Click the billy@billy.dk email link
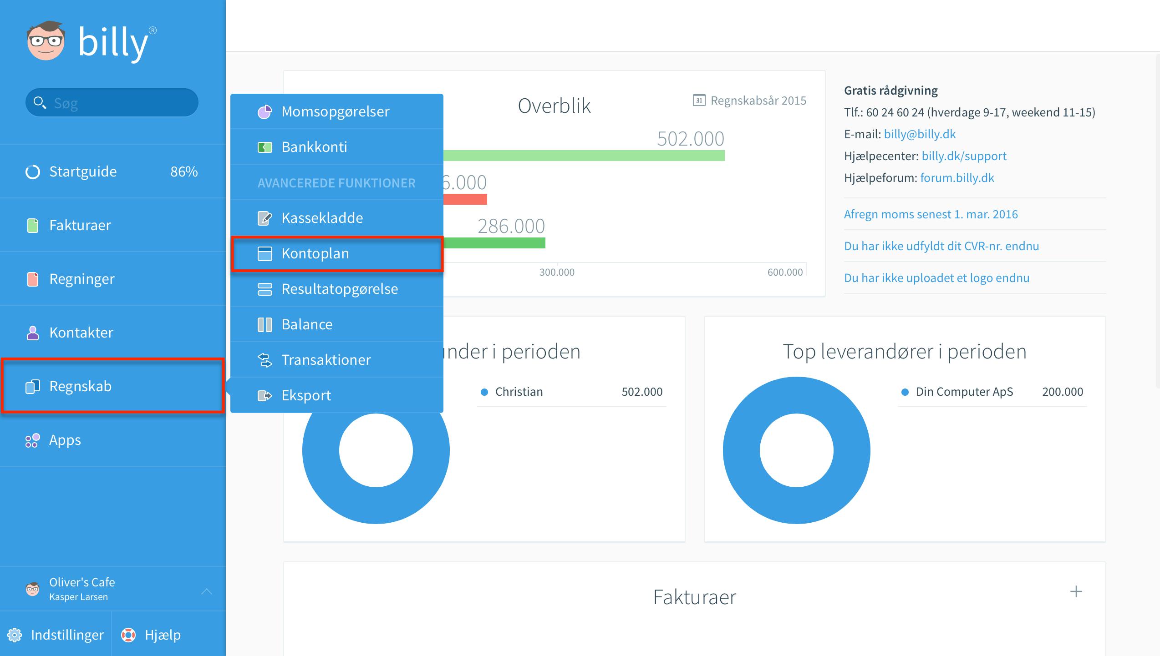 click(920, 134)
